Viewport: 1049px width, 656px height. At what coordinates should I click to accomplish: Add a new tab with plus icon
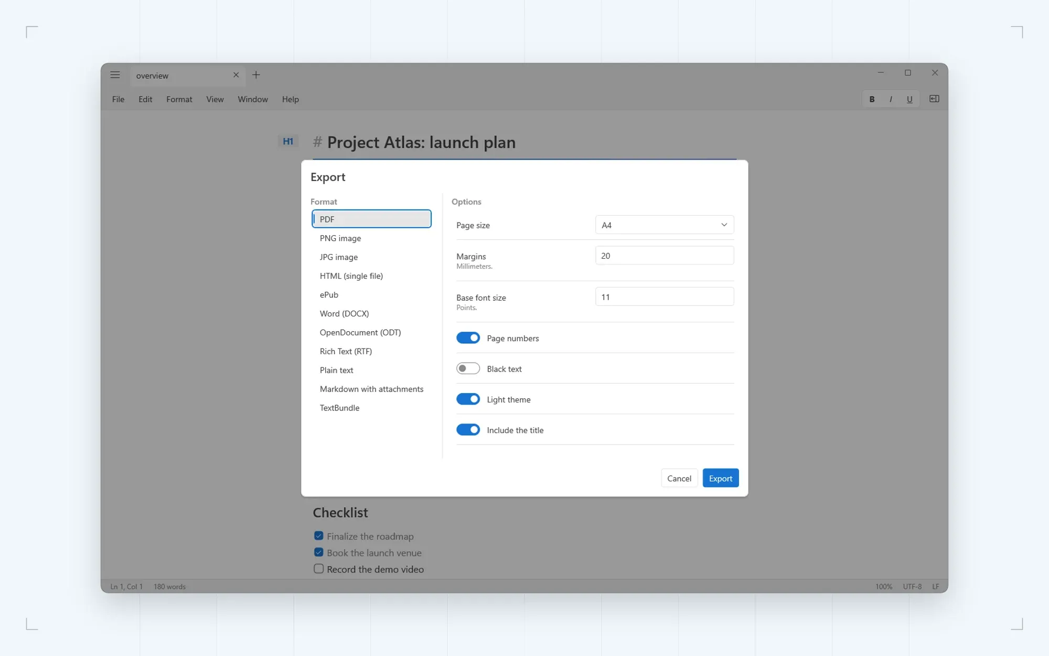click(256, 75)
